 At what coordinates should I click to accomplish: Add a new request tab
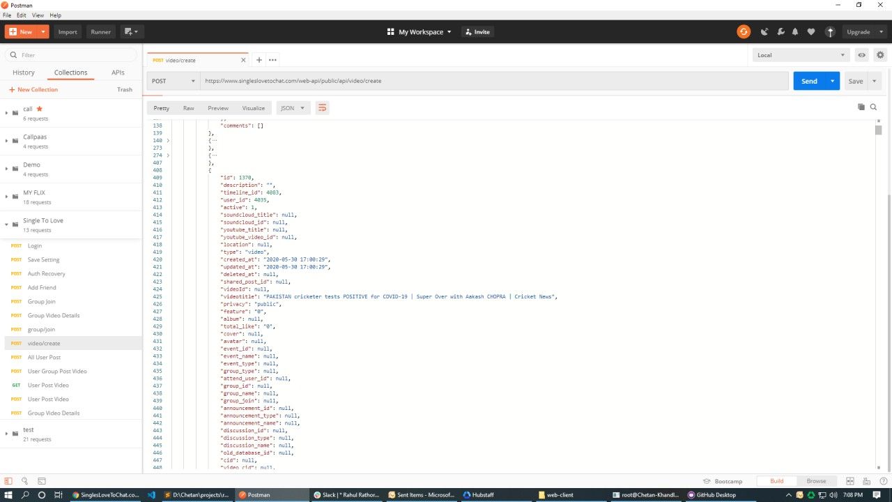pos(259,60)
